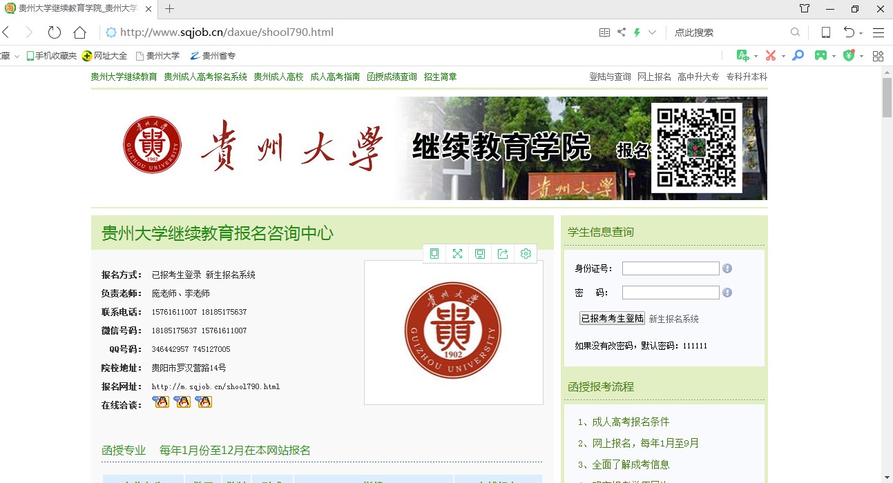Open 成人高考指南 nav link
Image resolution: width=893 pixels, height=483 pixels.
click(x=335, y=77)
